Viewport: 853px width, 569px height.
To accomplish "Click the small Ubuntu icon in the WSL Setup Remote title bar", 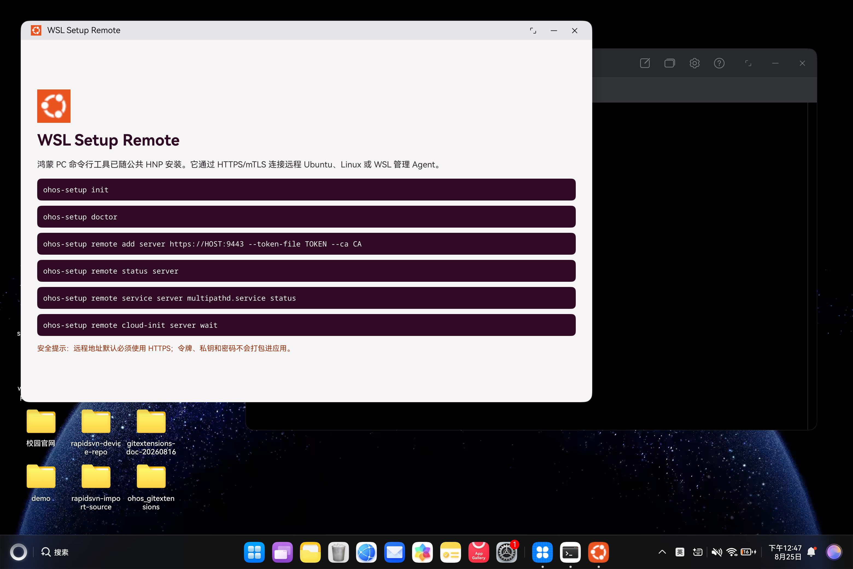I will point(36,30).
